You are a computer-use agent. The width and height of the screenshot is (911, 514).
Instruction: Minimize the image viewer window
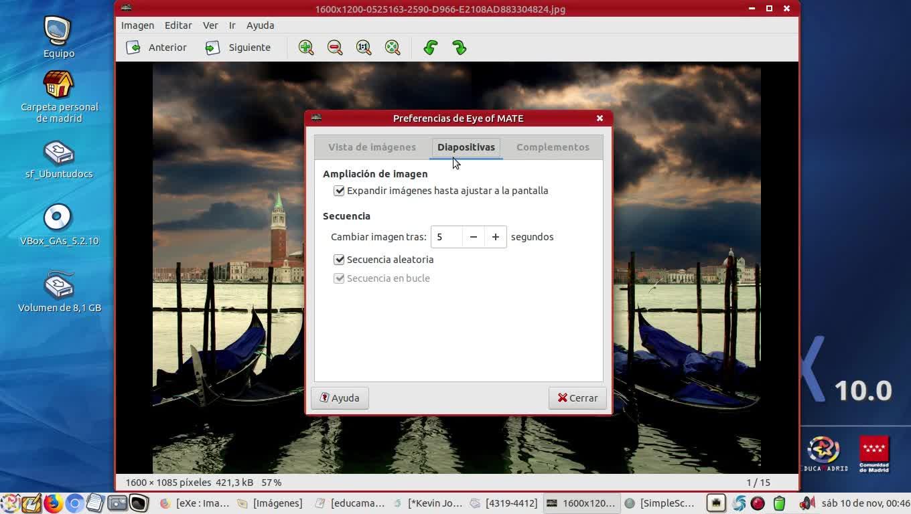[x=752, y=9]
